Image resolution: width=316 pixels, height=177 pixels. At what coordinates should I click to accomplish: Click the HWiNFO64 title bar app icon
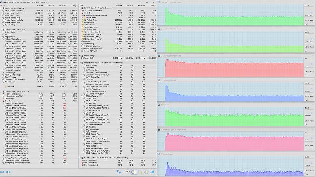(2, 2)
